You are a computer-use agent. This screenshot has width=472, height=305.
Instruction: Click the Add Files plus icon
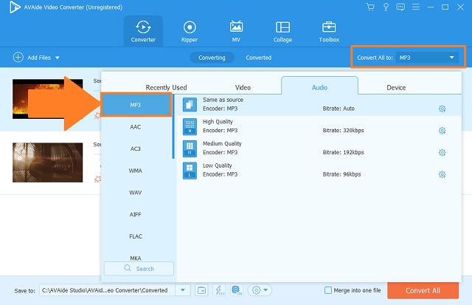point(18,58)
